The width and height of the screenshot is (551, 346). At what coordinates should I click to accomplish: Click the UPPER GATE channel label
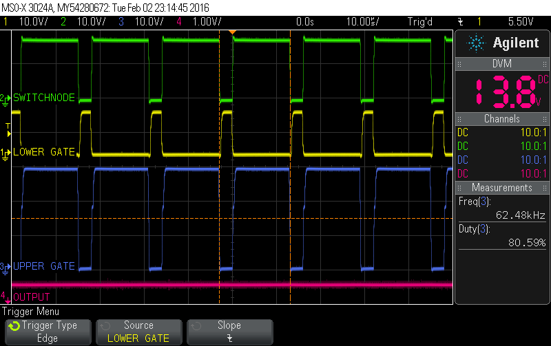point(44,266)
